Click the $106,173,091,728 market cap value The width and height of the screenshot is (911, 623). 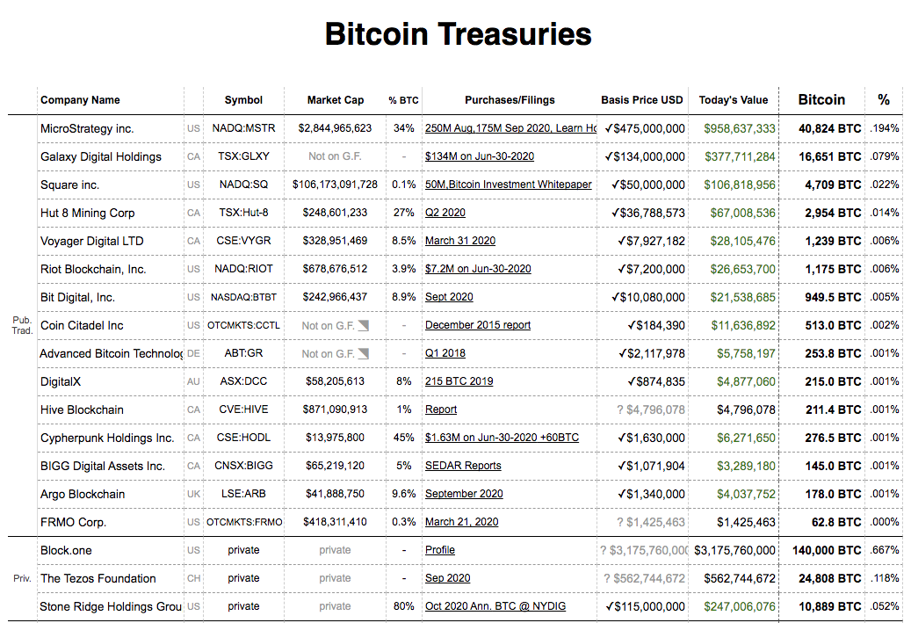336,185
